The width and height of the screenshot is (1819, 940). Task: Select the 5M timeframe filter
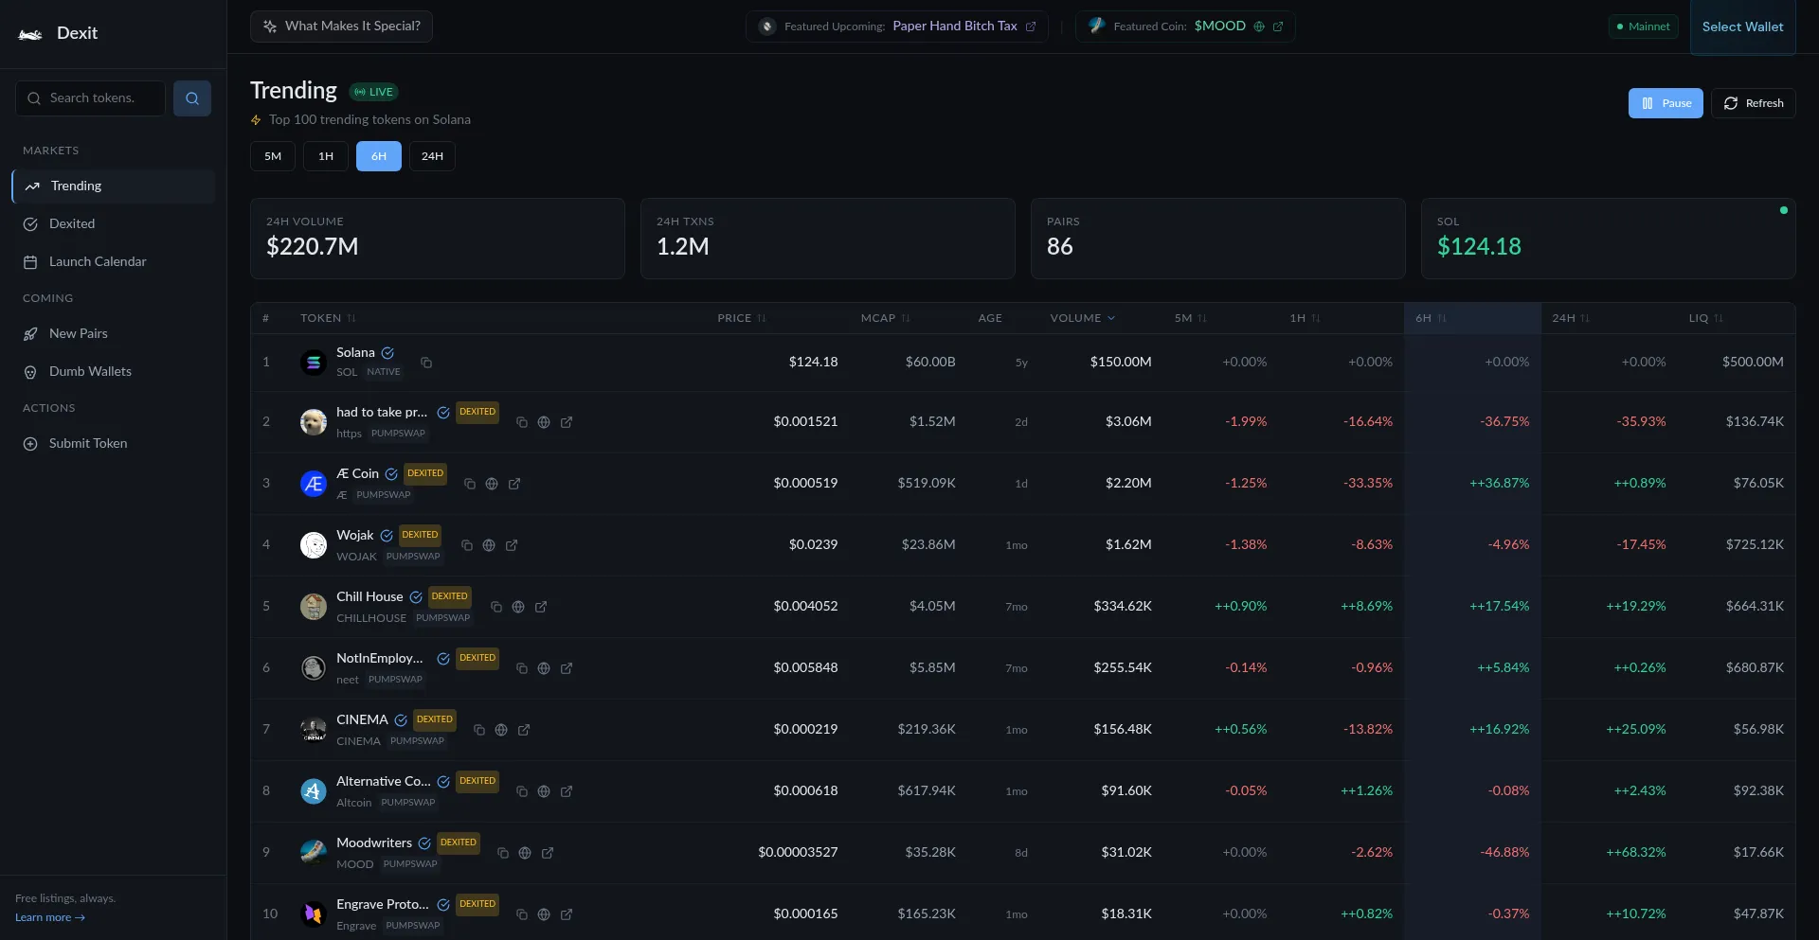click(273, 156)
